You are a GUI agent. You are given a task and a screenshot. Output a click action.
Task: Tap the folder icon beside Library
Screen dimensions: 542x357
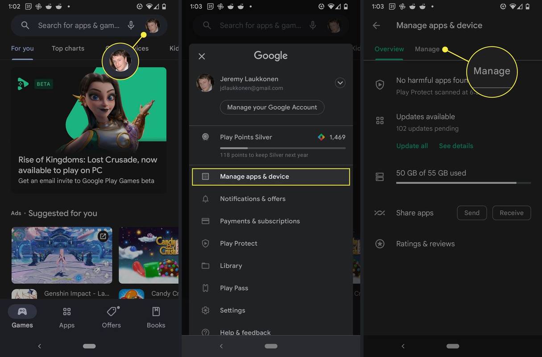pyautogui.click(x=205, y=266)
